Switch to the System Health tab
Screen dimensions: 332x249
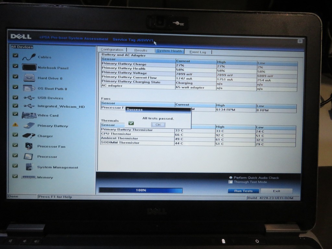169,51
